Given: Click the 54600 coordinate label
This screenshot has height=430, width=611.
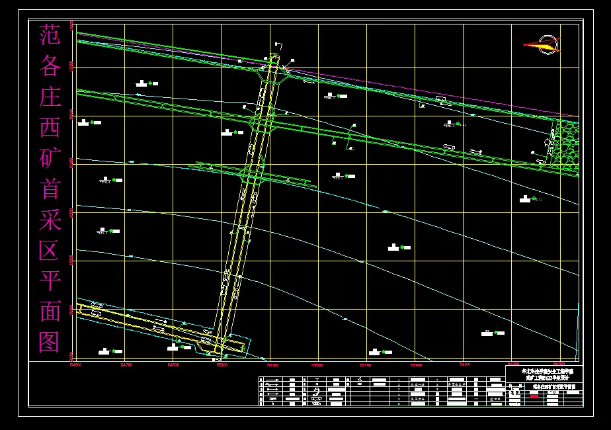Looking at the screenshot, I should 75,365.
